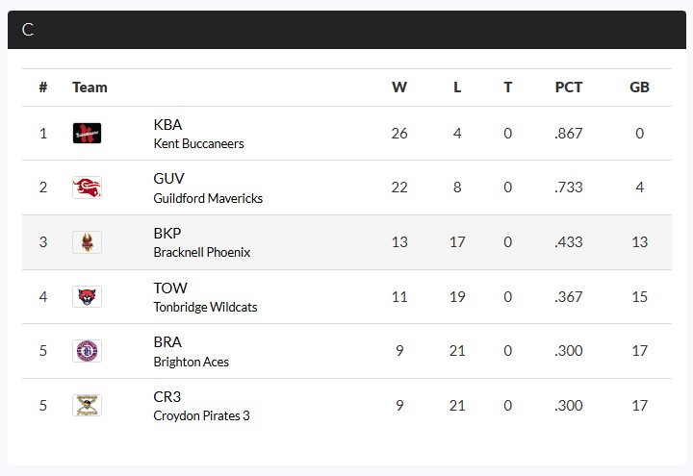Sort standings by the L column header
693x476 pixels.
point(457,88)
